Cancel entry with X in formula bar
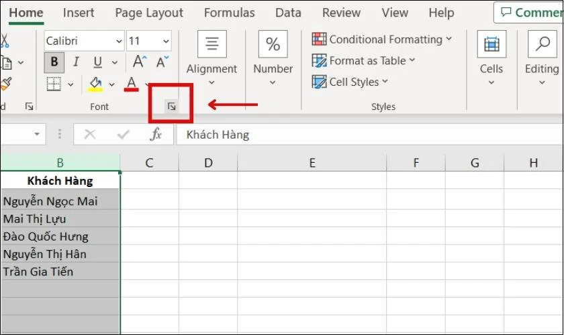Viewport: 564px width, 335px height. (x=89, y=135)
